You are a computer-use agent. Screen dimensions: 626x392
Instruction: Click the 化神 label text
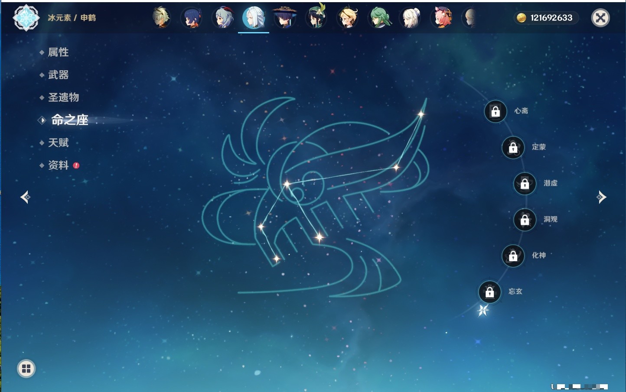(x=539, y=255)
